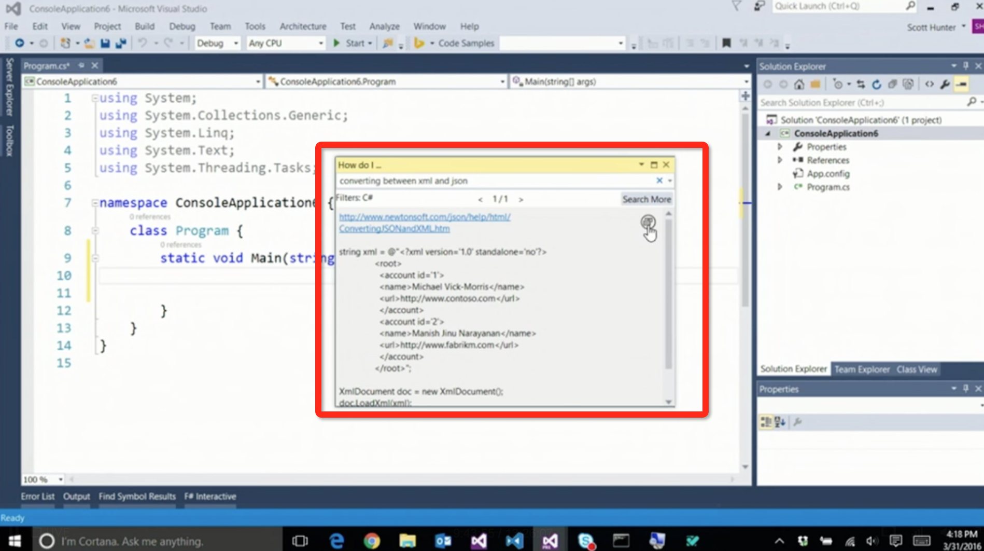The width and height of the screenshot is (984, 551).
Task: Click the code editor vertical scrollbar
Action: pos(745,210)
